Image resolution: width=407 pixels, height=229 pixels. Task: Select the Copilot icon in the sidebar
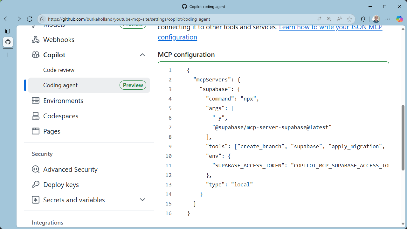pyautogui.click(x=35, y=55)
